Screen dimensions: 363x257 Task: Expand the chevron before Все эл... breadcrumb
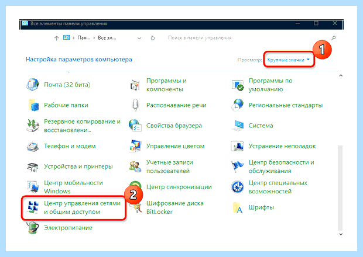tap(94, 38)
